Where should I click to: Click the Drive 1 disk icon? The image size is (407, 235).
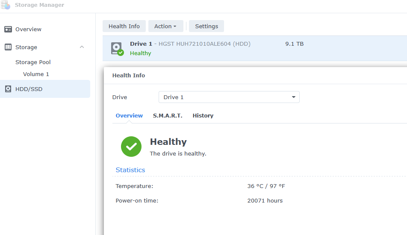[116, 48]
